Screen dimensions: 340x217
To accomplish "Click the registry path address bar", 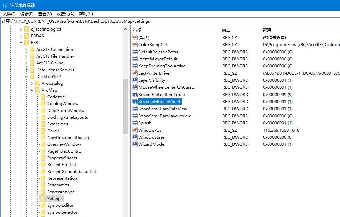I will pyautogui.click(x=170, y=21).
